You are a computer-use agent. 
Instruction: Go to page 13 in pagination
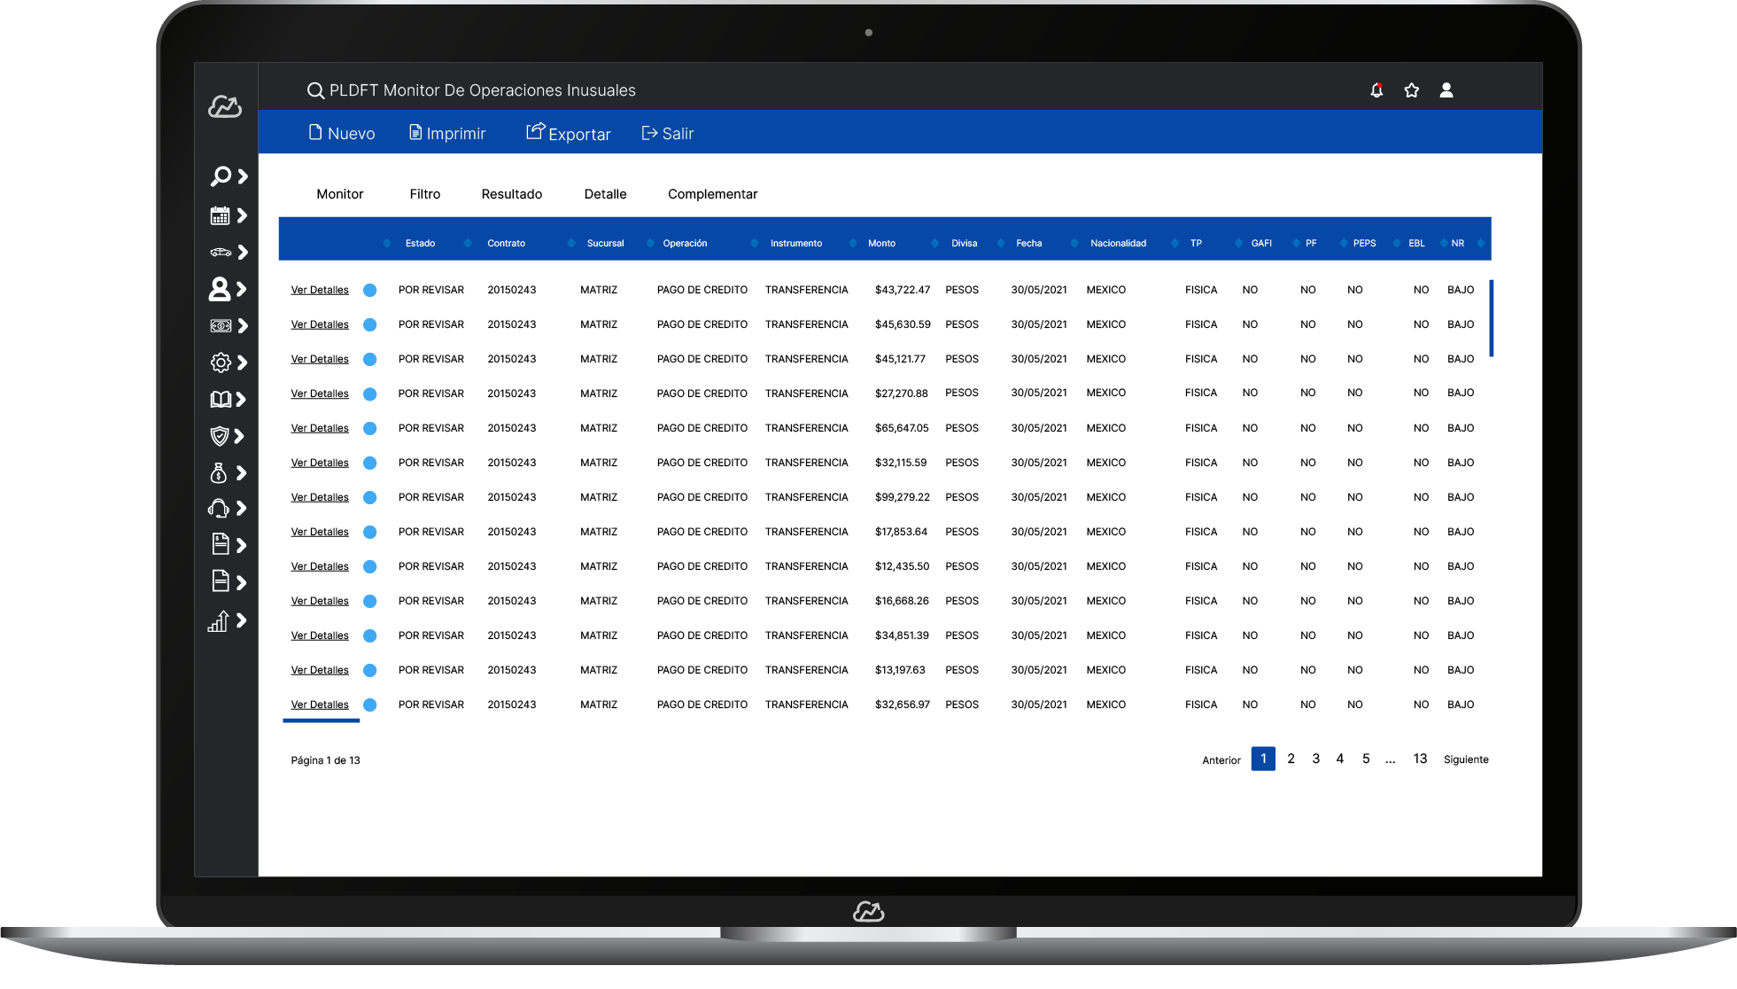1420,759
